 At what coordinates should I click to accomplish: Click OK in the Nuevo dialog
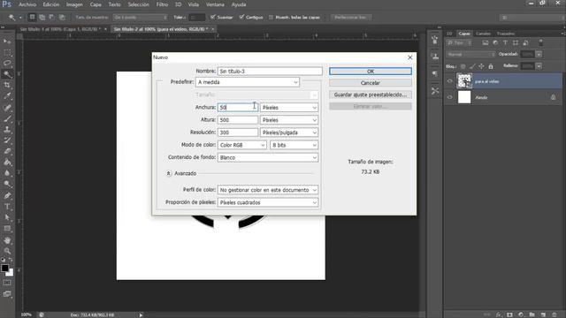pos(371,72)
